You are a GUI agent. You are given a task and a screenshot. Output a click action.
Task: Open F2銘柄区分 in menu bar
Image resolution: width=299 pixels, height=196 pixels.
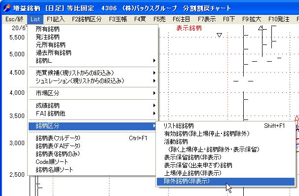pos(87,19)
